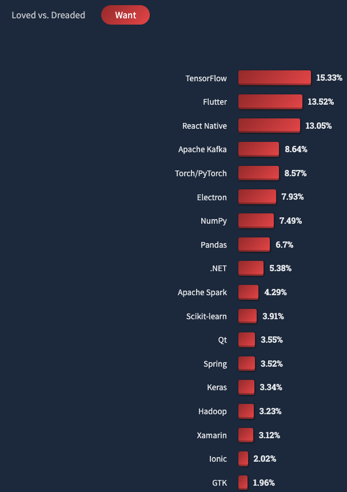The height and width of the screenshot is (492, 347).
Task: Select the Want tab
Action: click(x=125, y=15)
